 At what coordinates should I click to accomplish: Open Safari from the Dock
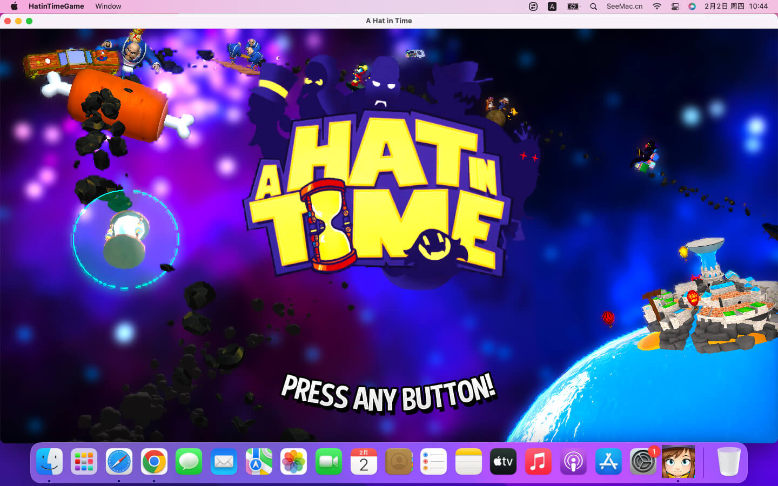pyautogui.click(x=119, y=462)
